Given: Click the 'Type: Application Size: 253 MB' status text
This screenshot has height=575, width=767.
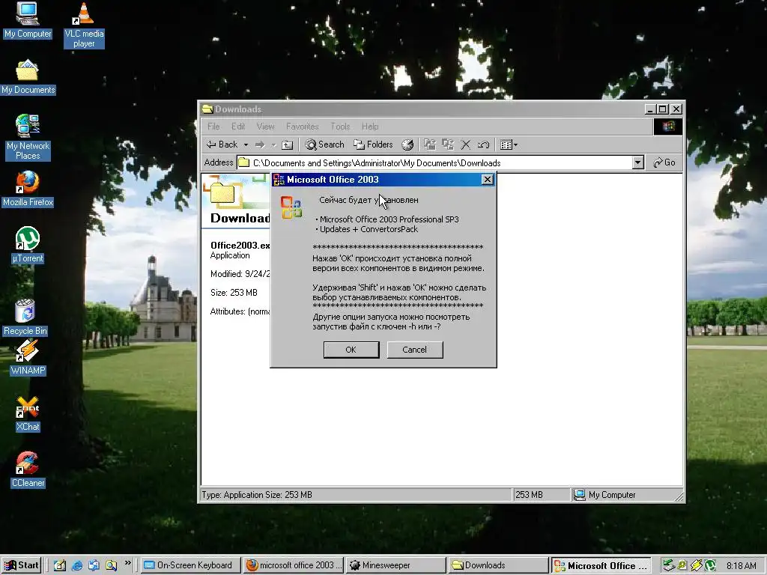Looking at the screenshot, I should (x=258, y=495).
